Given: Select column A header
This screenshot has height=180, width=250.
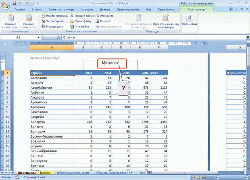Looking at the screenshot, I should [x=52, y=47].
